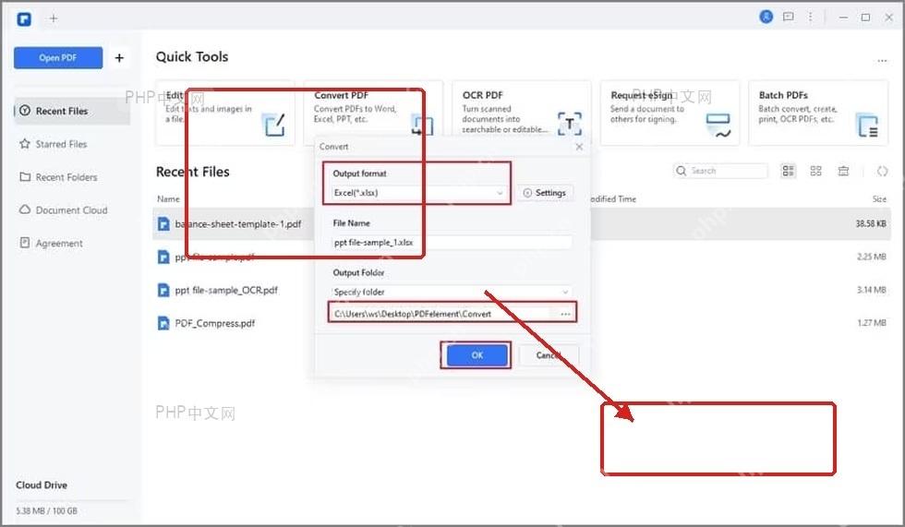
Task: Click the 3.14 MB size value
Action: [x=872, y=290]
